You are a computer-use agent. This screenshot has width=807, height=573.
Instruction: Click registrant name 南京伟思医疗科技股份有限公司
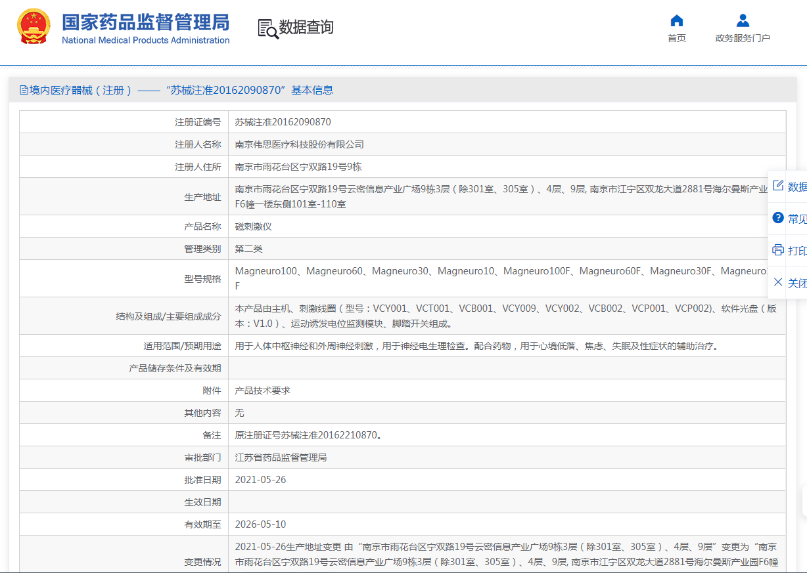(300, 144)
